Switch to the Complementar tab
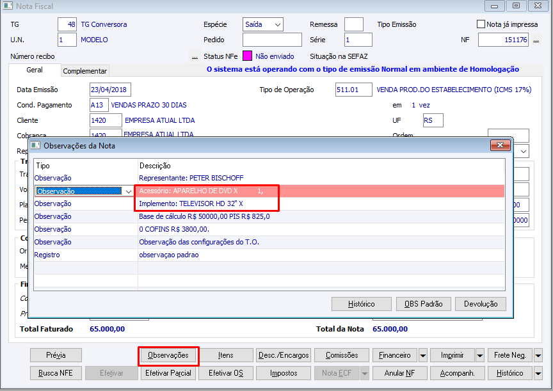553x391 pixels. click(85, 71)
